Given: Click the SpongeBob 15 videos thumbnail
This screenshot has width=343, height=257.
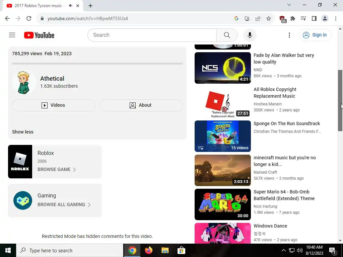Looking at the screenshot, I should tap(223, 136).
